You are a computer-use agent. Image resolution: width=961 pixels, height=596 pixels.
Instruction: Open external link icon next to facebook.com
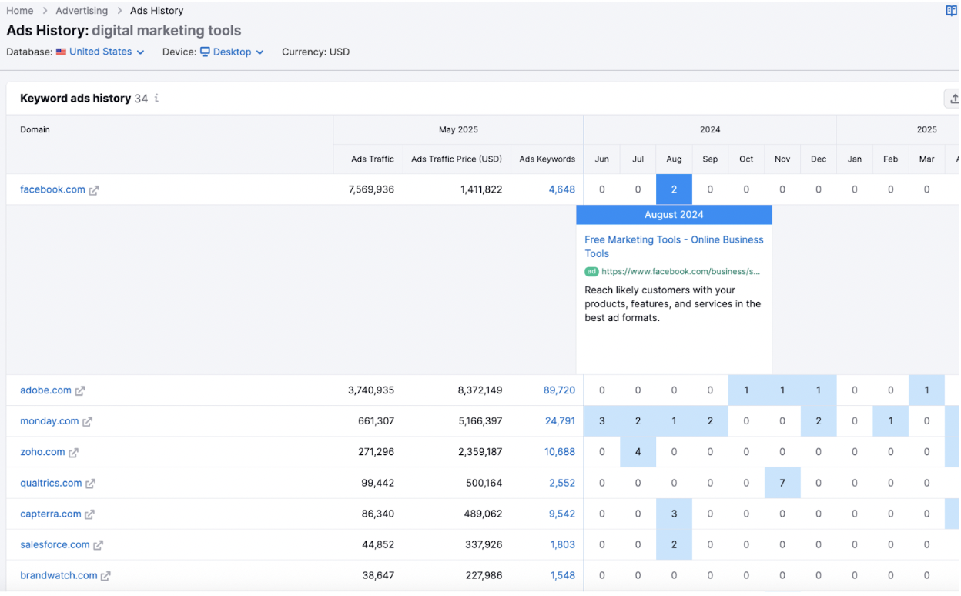[x=94, y=190]
